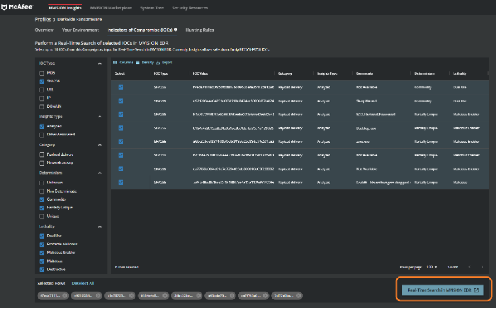Screen dimensions: 498x310
Task: Sort by the IOC Value column header
Action: 201,73
